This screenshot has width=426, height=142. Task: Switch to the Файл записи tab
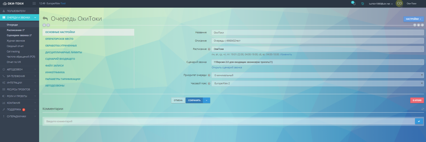(x=55, y=66)
